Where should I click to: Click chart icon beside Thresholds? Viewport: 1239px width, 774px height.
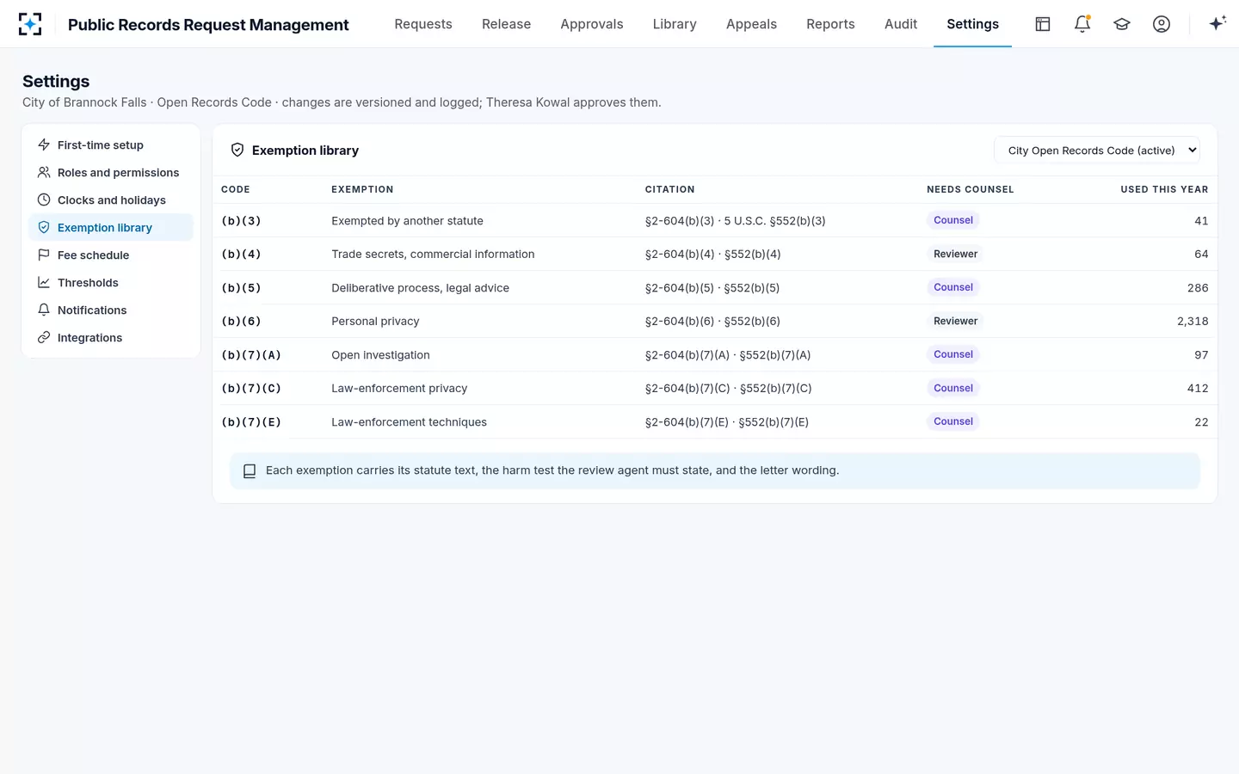click(44, 282)
